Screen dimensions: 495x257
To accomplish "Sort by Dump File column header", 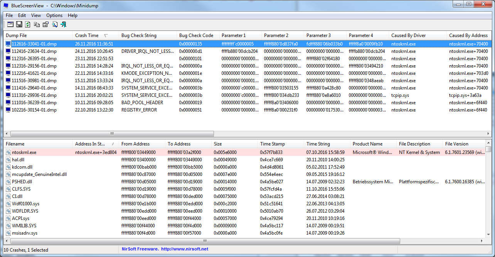I will (x=38, y=36).
